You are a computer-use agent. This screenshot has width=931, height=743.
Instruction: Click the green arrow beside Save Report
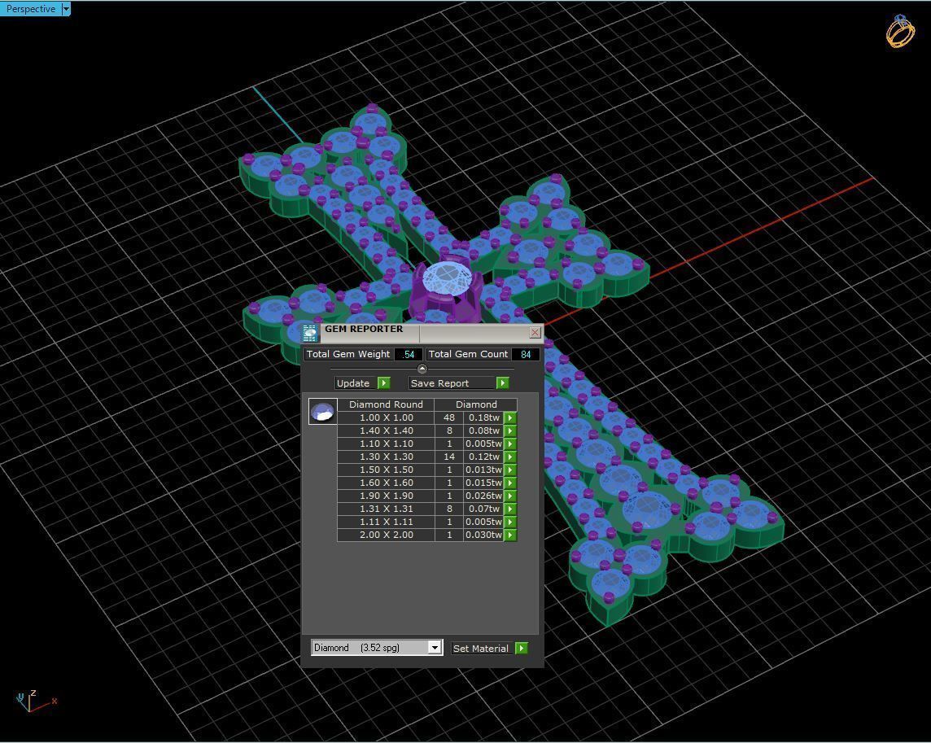click(x=502, y=383)
